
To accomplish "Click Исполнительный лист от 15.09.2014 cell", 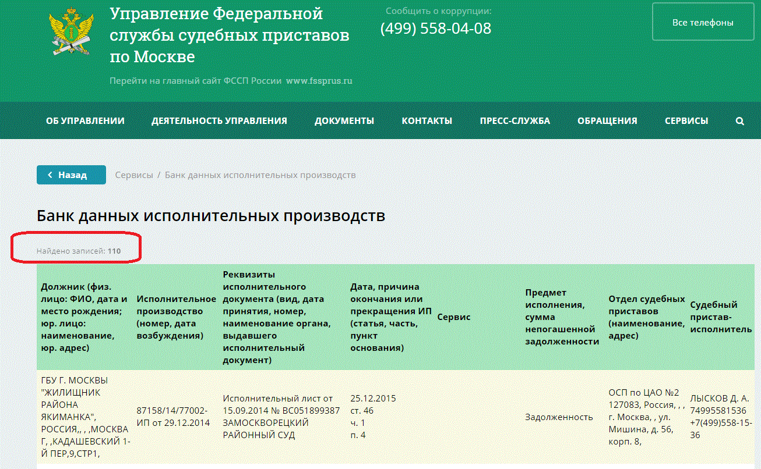I will (x=281, y=417).
